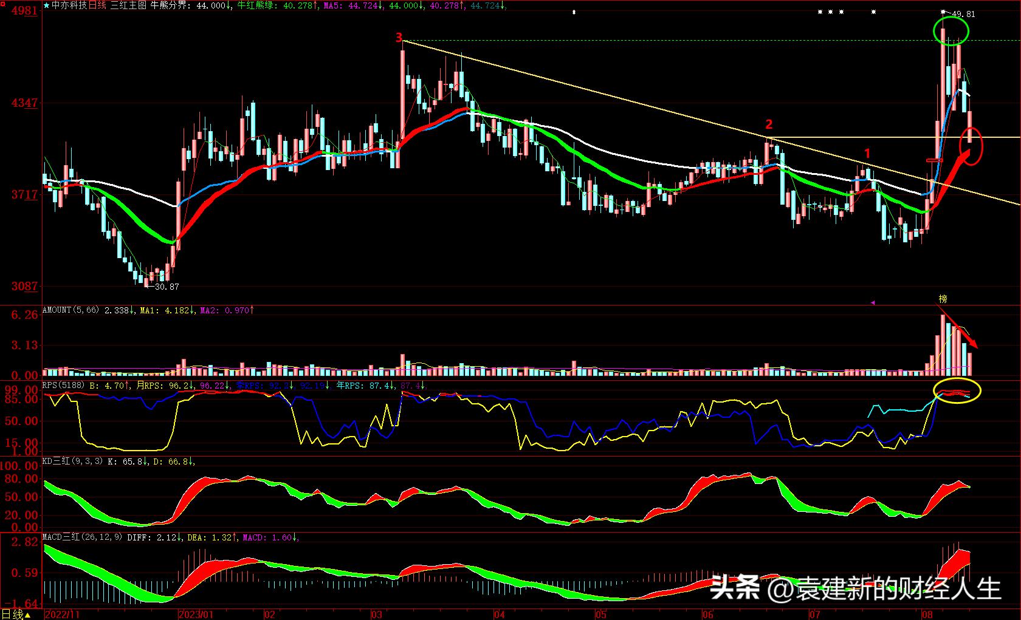Screen dimensions: 1021x620
Task: Click the red oval around the latest candle
Action: (x=971, y=146)
